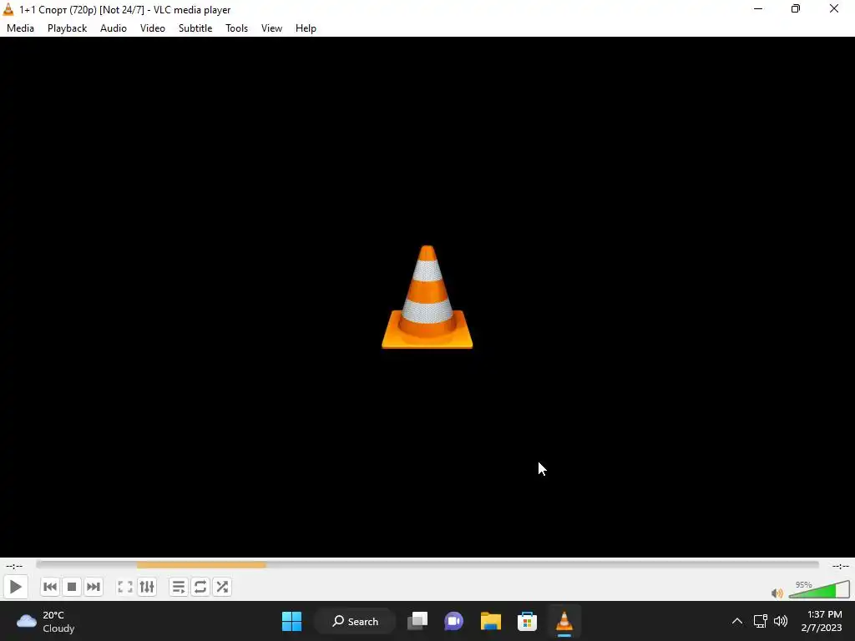Open the Tools menu
This screenshot has width=855, height=641.
click(236, 28)
